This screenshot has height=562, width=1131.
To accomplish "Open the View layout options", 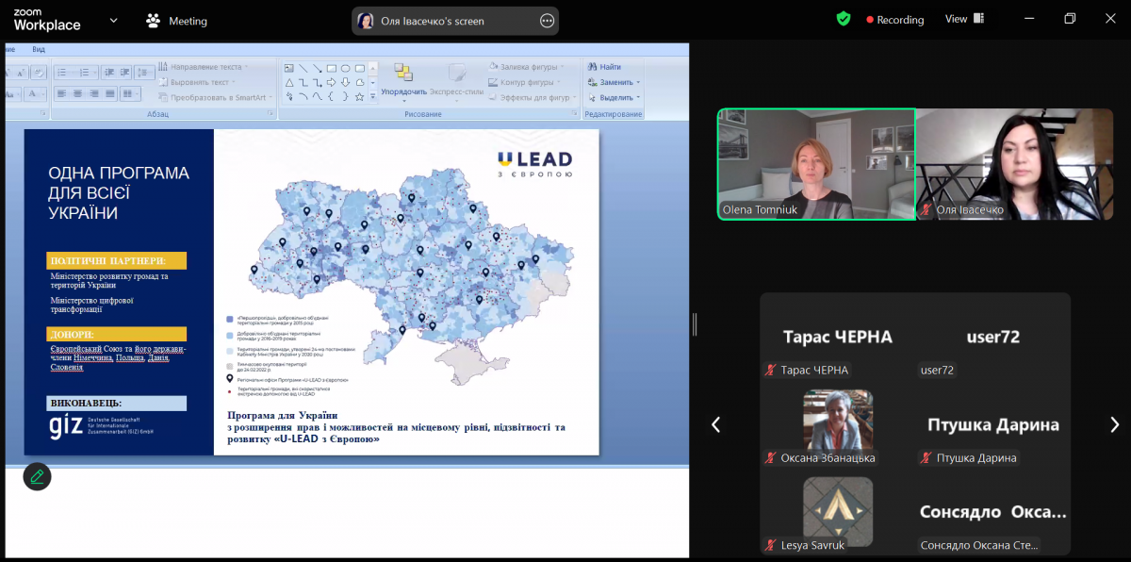I will point(964,19).
